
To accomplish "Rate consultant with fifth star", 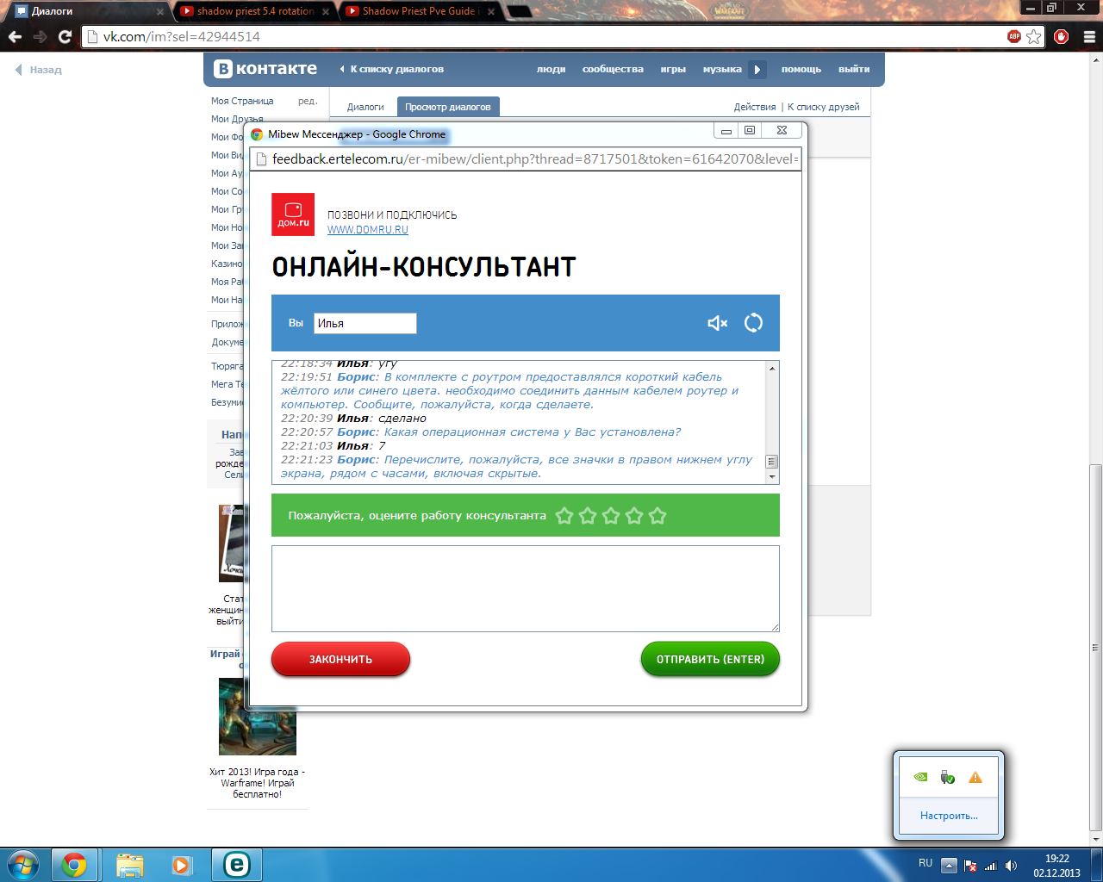I will tap(657, 516).
